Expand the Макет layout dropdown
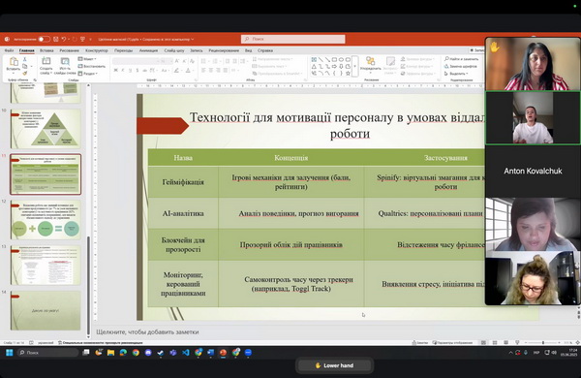581x378 pixels. tap(87, 59)
